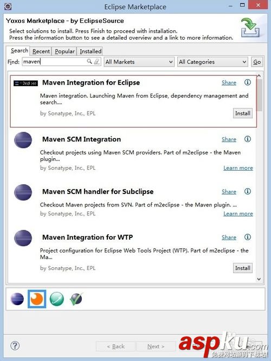Click the Maven Integration for WTP title
Image resolution: width=271 pixels, height=361 pixels.
coord(87,237)
